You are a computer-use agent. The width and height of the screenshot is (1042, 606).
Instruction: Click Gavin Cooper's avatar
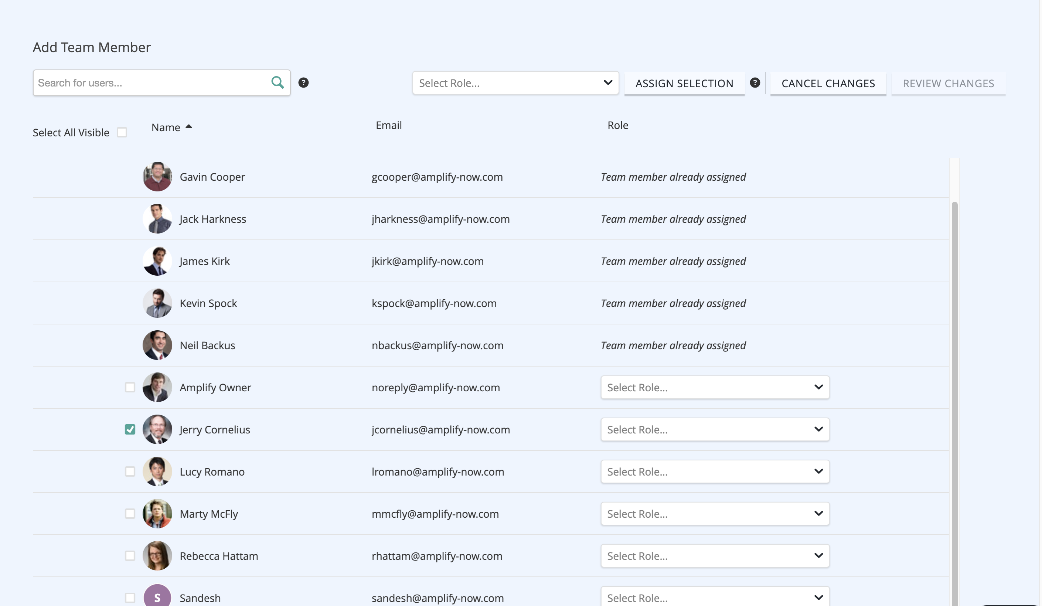coord(157,177)
